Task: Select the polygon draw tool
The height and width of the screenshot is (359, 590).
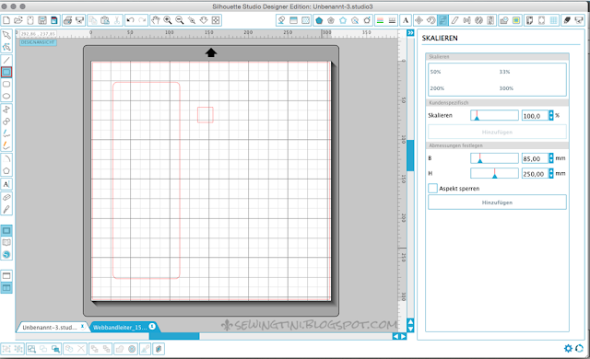Action: 6,110
